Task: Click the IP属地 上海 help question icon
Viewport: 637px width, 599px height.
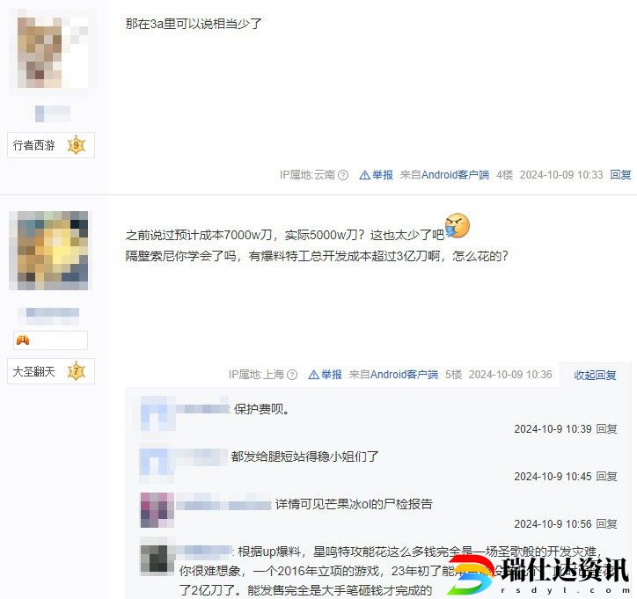Action: coord(292,375)
